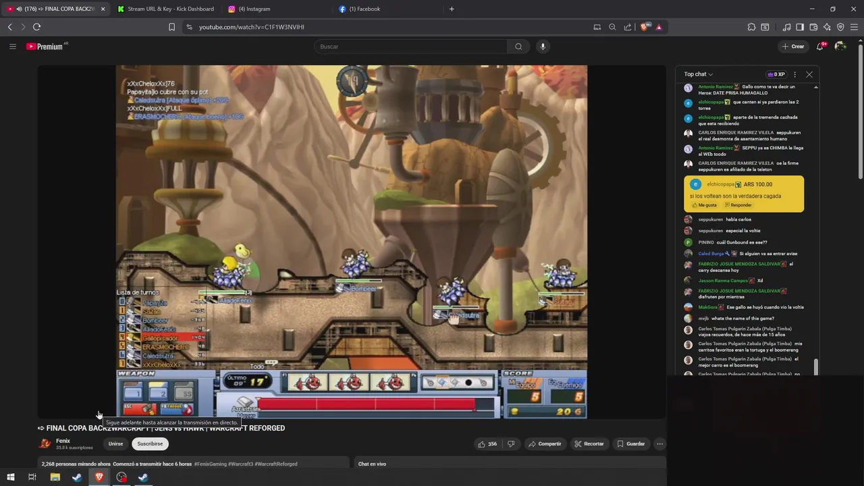864x486 pixels.
Task: Click the page vertical scrollbar
Action: click(x=860, y=111)
